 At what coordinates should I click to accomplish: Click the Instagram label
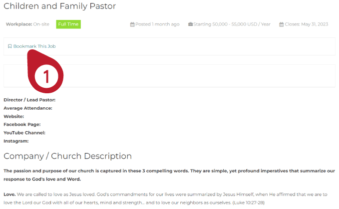pos(16,141)
